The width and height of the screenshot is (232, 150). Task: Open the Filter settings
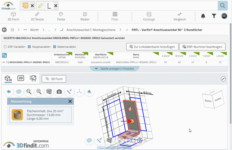click(x=115, y=16)
